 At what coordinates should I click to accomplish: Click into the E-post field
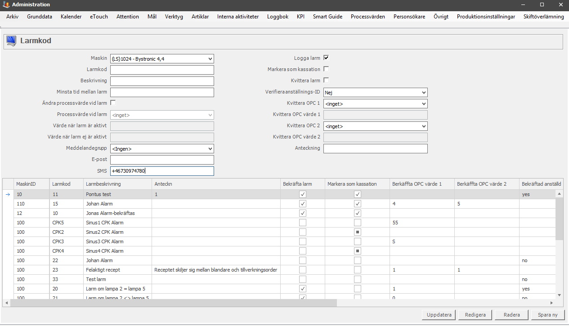(x=162, y=160)
